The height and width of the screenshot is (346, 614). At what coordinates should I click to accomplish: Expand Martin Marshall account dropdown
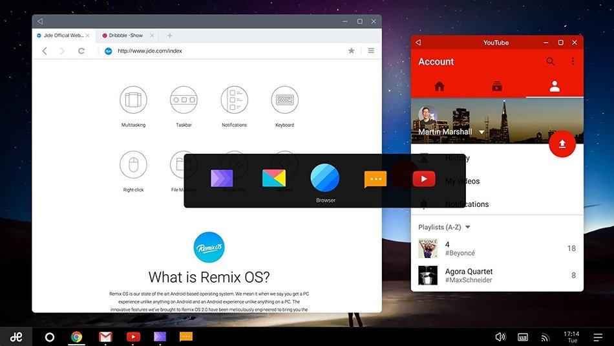(482, 132)
